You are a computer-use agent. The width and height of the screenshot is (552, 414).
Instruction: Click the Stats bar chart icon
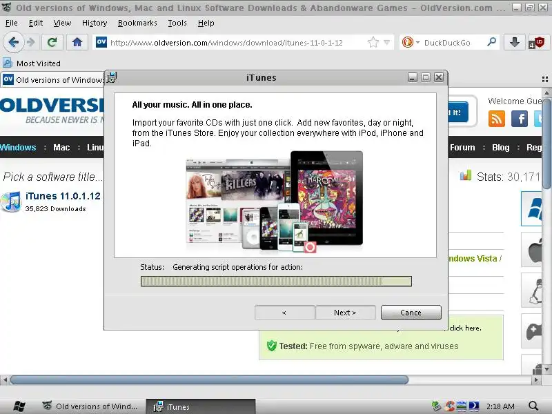click(x=465, y=175)
